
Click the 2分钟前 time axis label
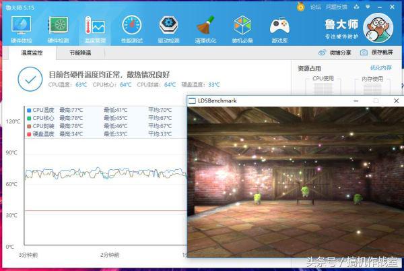coord(110,255)
